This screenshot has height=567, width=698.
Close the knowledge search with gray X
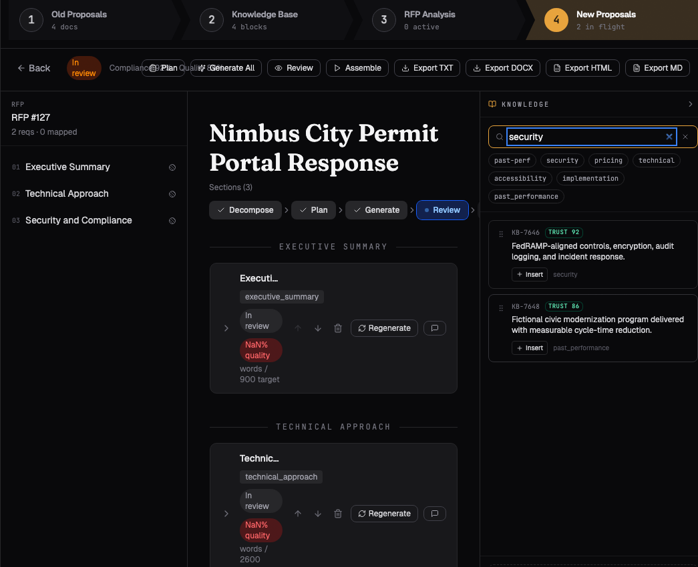[x=685, y=137]
